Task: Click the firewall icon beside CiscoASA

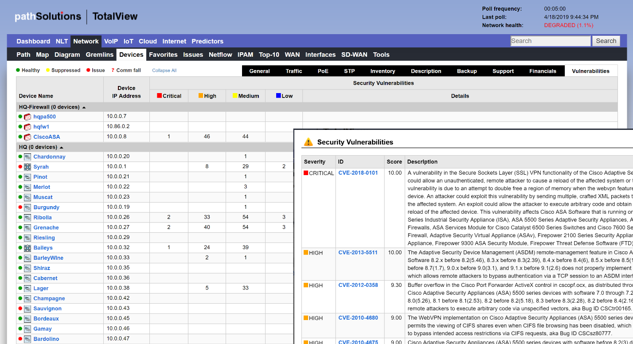Action: [27, 137]
